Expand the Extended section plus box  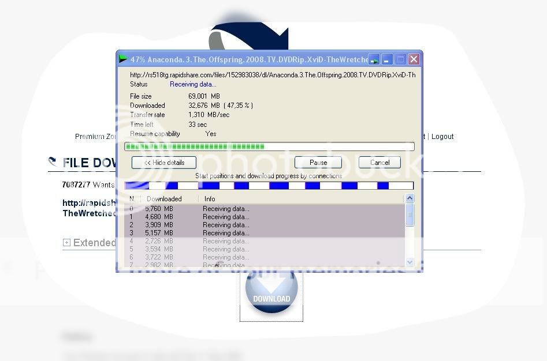click(x=66, y=243)
